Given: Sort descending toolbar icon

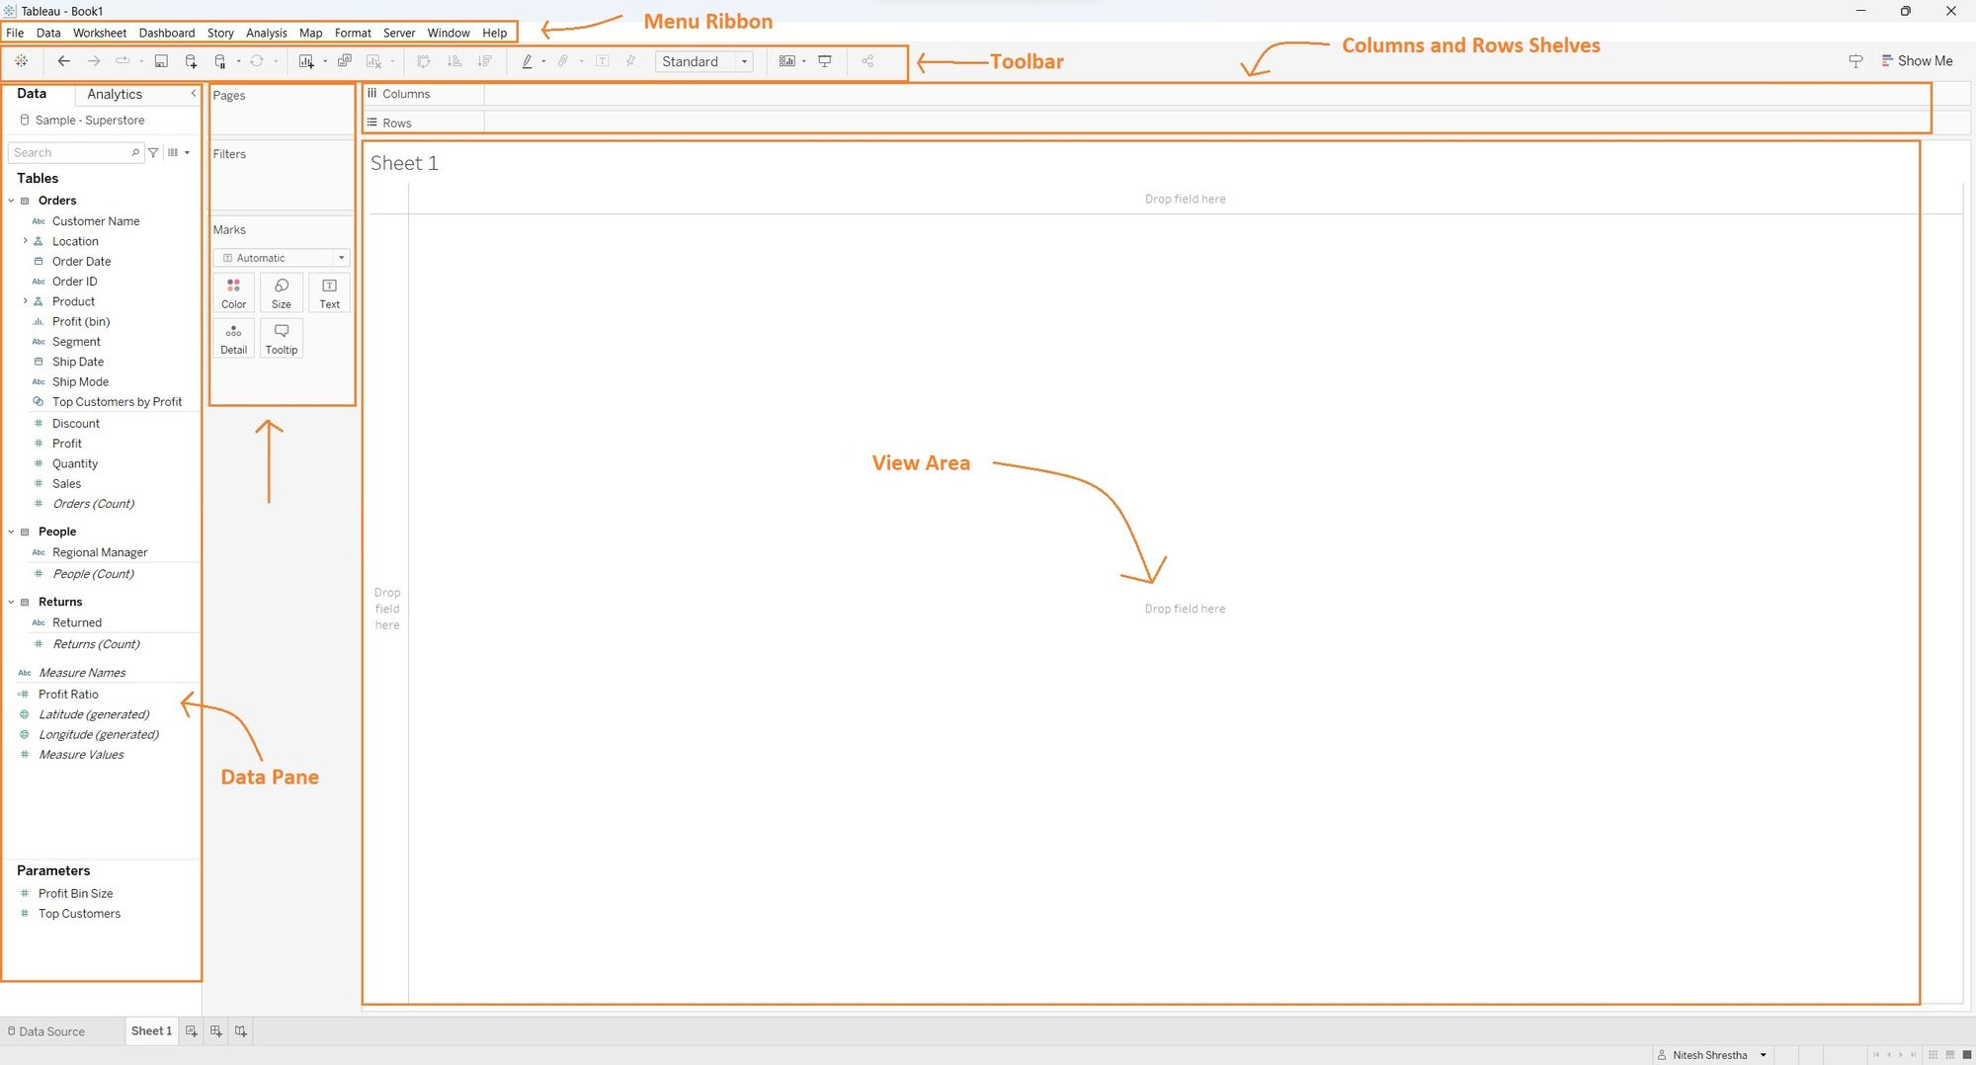Looking at the screenshot, I should (x=484, y=61).
